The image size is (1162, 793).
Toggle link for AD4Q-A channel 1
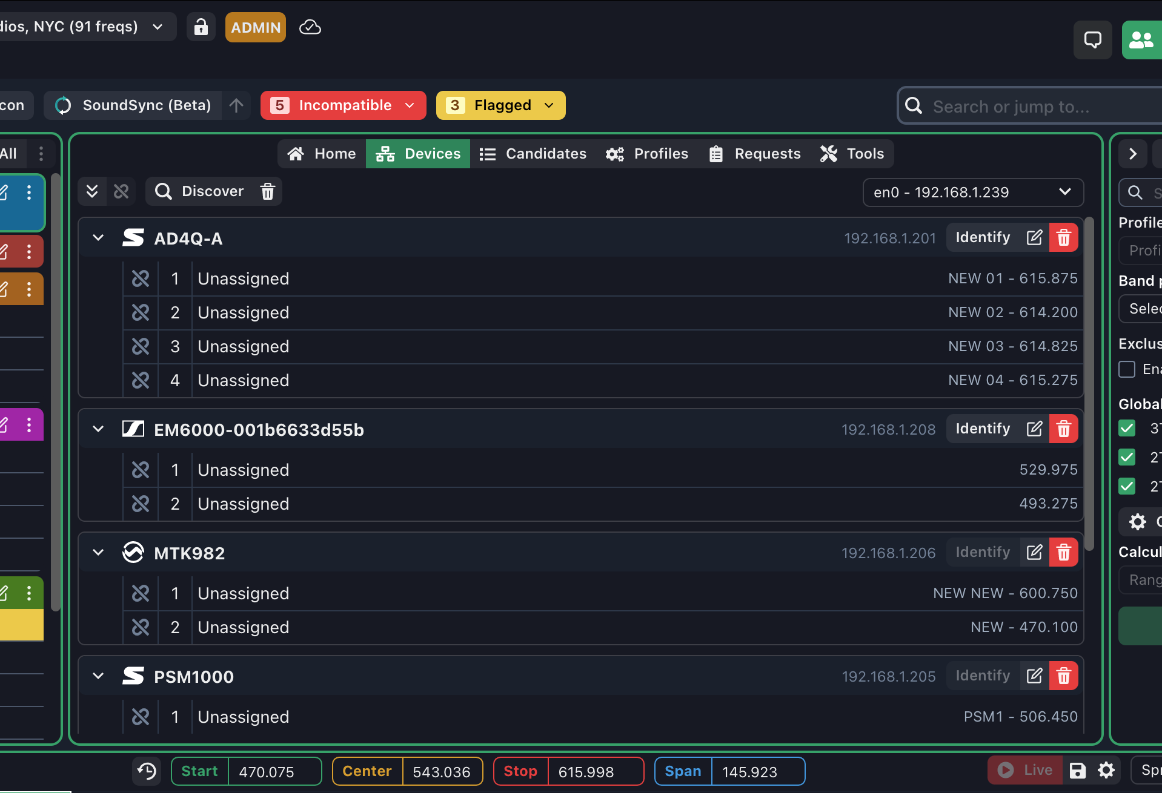[141, 278]
